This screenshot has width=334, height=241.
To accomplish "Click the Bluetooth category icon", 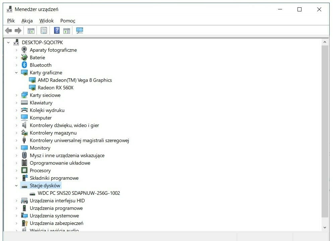I will coord(24,65).
